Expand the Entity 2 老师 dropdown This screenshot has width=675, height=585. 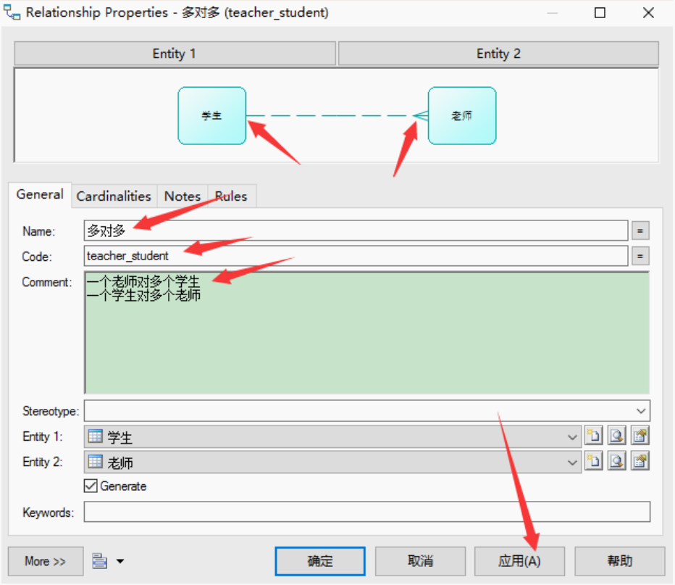point(572,462)
